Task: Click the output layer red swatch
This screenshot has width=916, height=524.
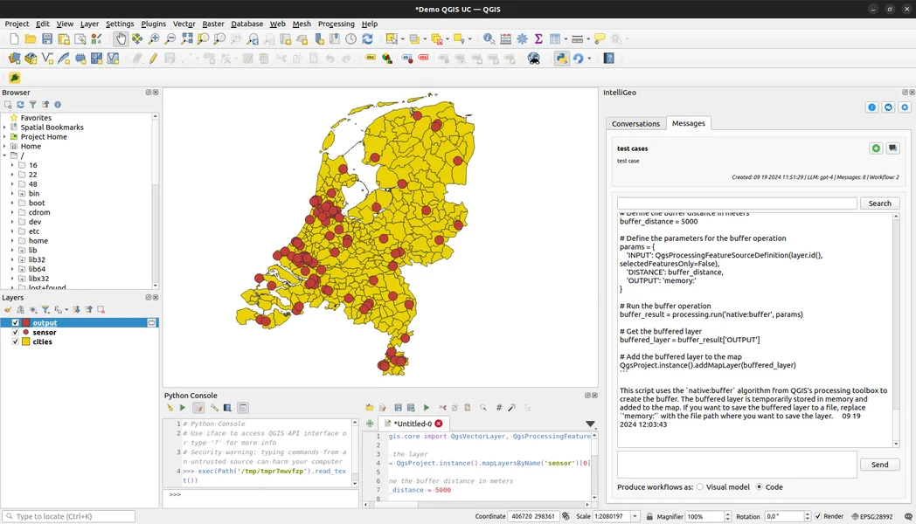Action: (25, 322)
